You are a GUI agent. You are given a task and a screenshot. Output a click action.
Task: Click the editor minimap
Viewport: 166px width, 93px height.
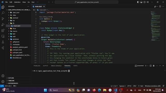(x=156, y=26)
